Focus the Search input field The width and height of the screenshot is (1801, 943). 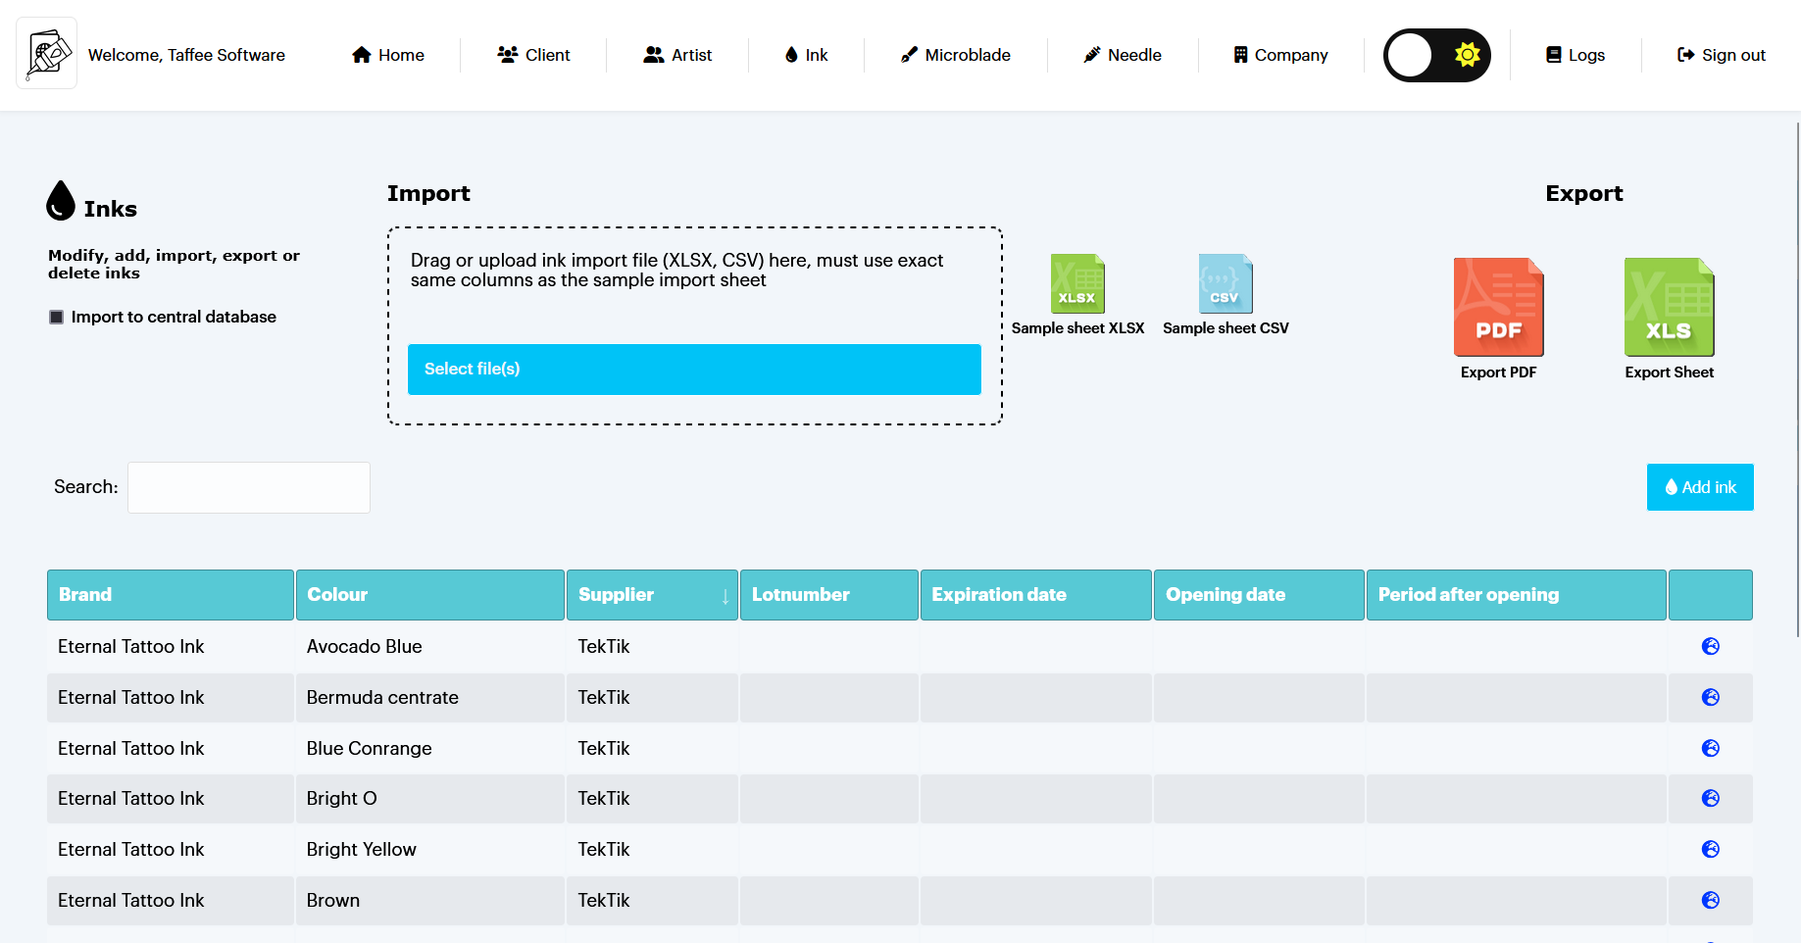pos(249,487)
